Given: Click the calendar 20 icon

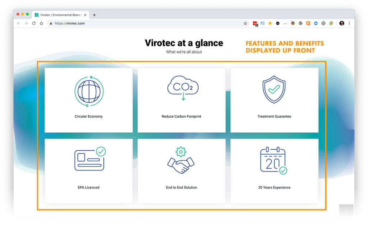Looking at the screenshot, I should 273,160.
